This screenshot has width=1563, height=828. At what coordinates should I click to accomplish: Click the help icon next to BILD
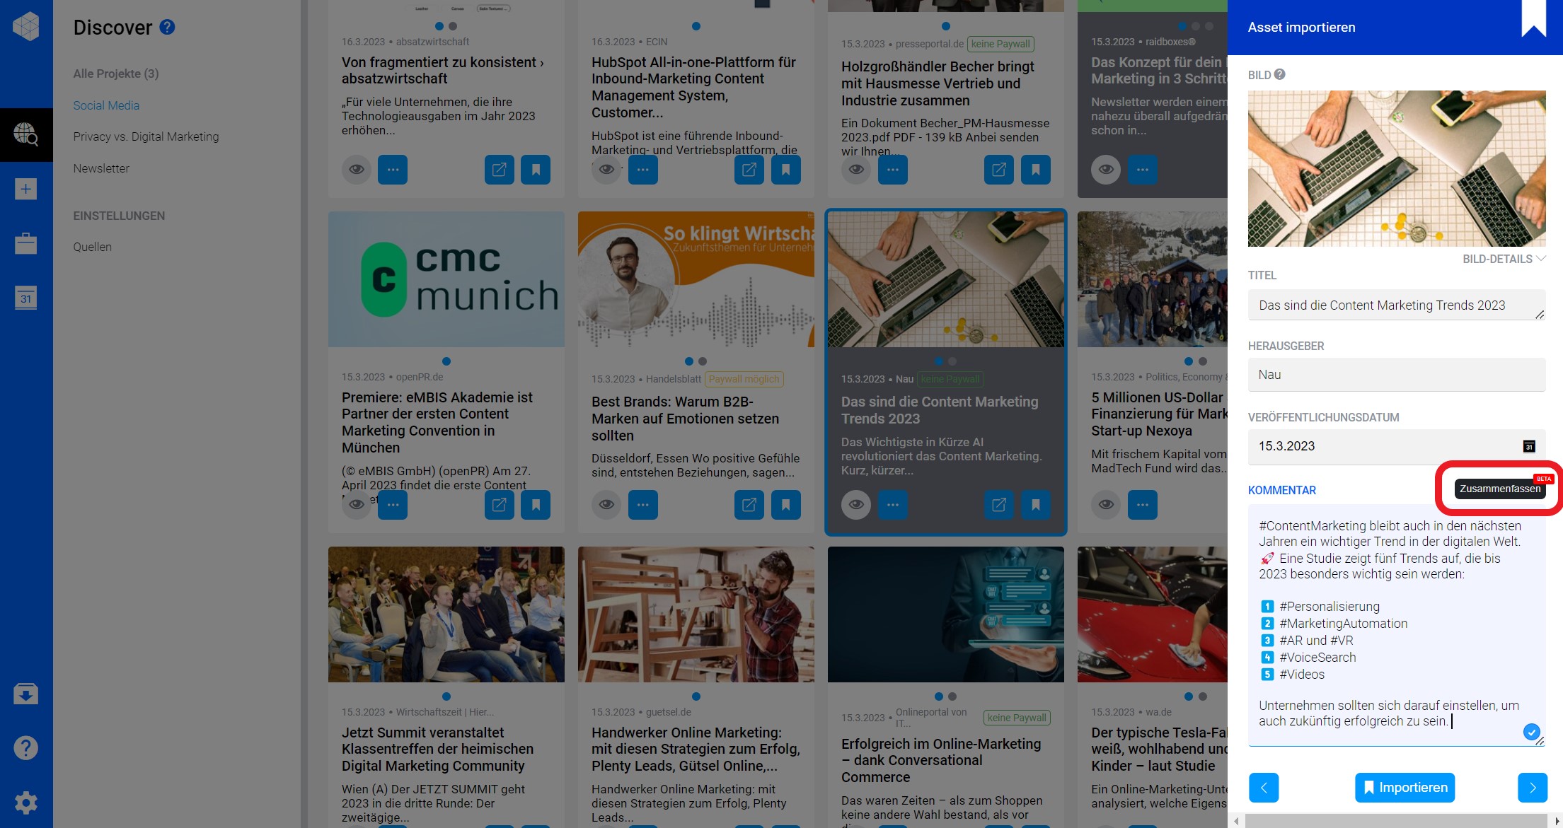click(1280, 74)
